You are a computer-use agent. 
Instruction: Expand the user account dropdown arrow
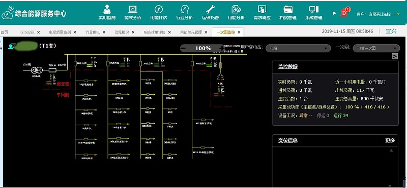tap(398, 14)
